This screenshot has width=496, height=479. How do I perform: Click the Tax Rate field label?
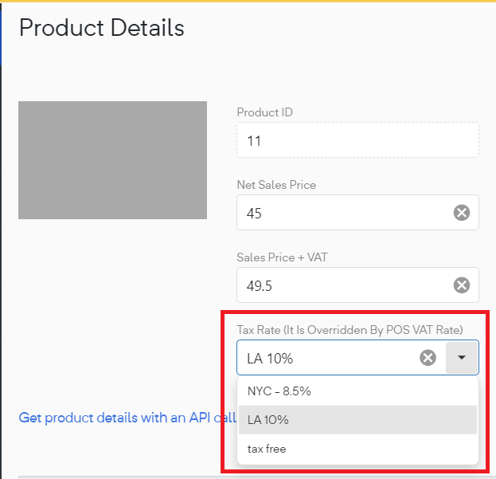pyautogui.click(x=350, y=330)
